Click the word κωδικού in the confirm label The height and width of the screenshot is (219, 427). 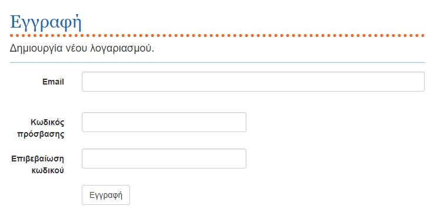pos(48,171)
